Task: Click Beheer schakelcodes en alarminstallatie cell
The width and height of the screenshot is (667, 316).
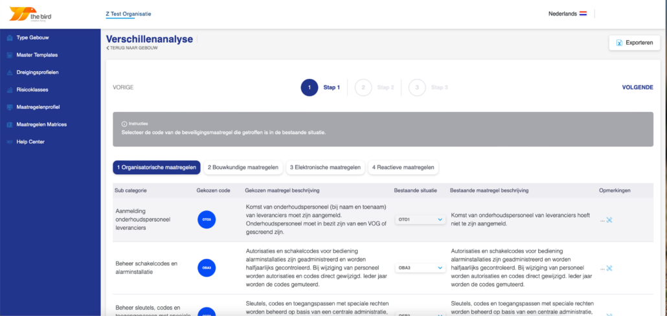Action: [x=146, y=268]
